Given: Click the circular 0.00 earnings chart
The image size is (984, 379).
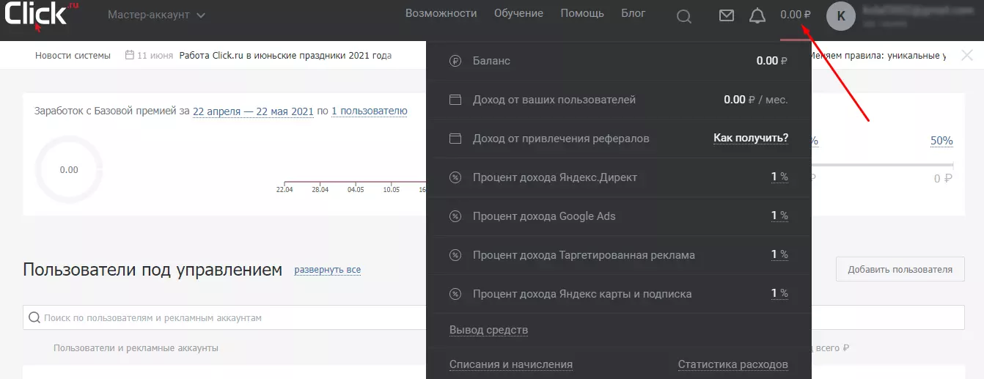Looking at the screenshot, I should coord(69,170).
